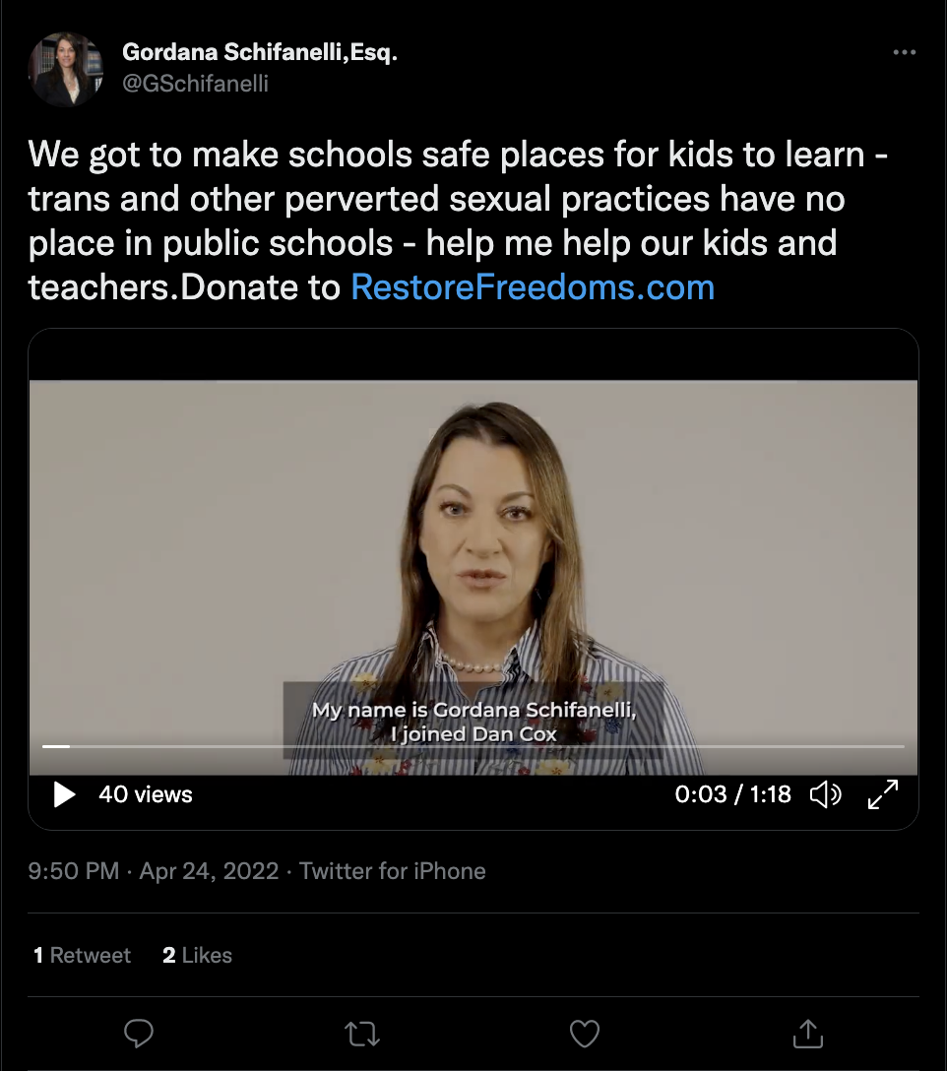
Task: Click the reply speech bubble icon
Action: [x=139, y=1034]
